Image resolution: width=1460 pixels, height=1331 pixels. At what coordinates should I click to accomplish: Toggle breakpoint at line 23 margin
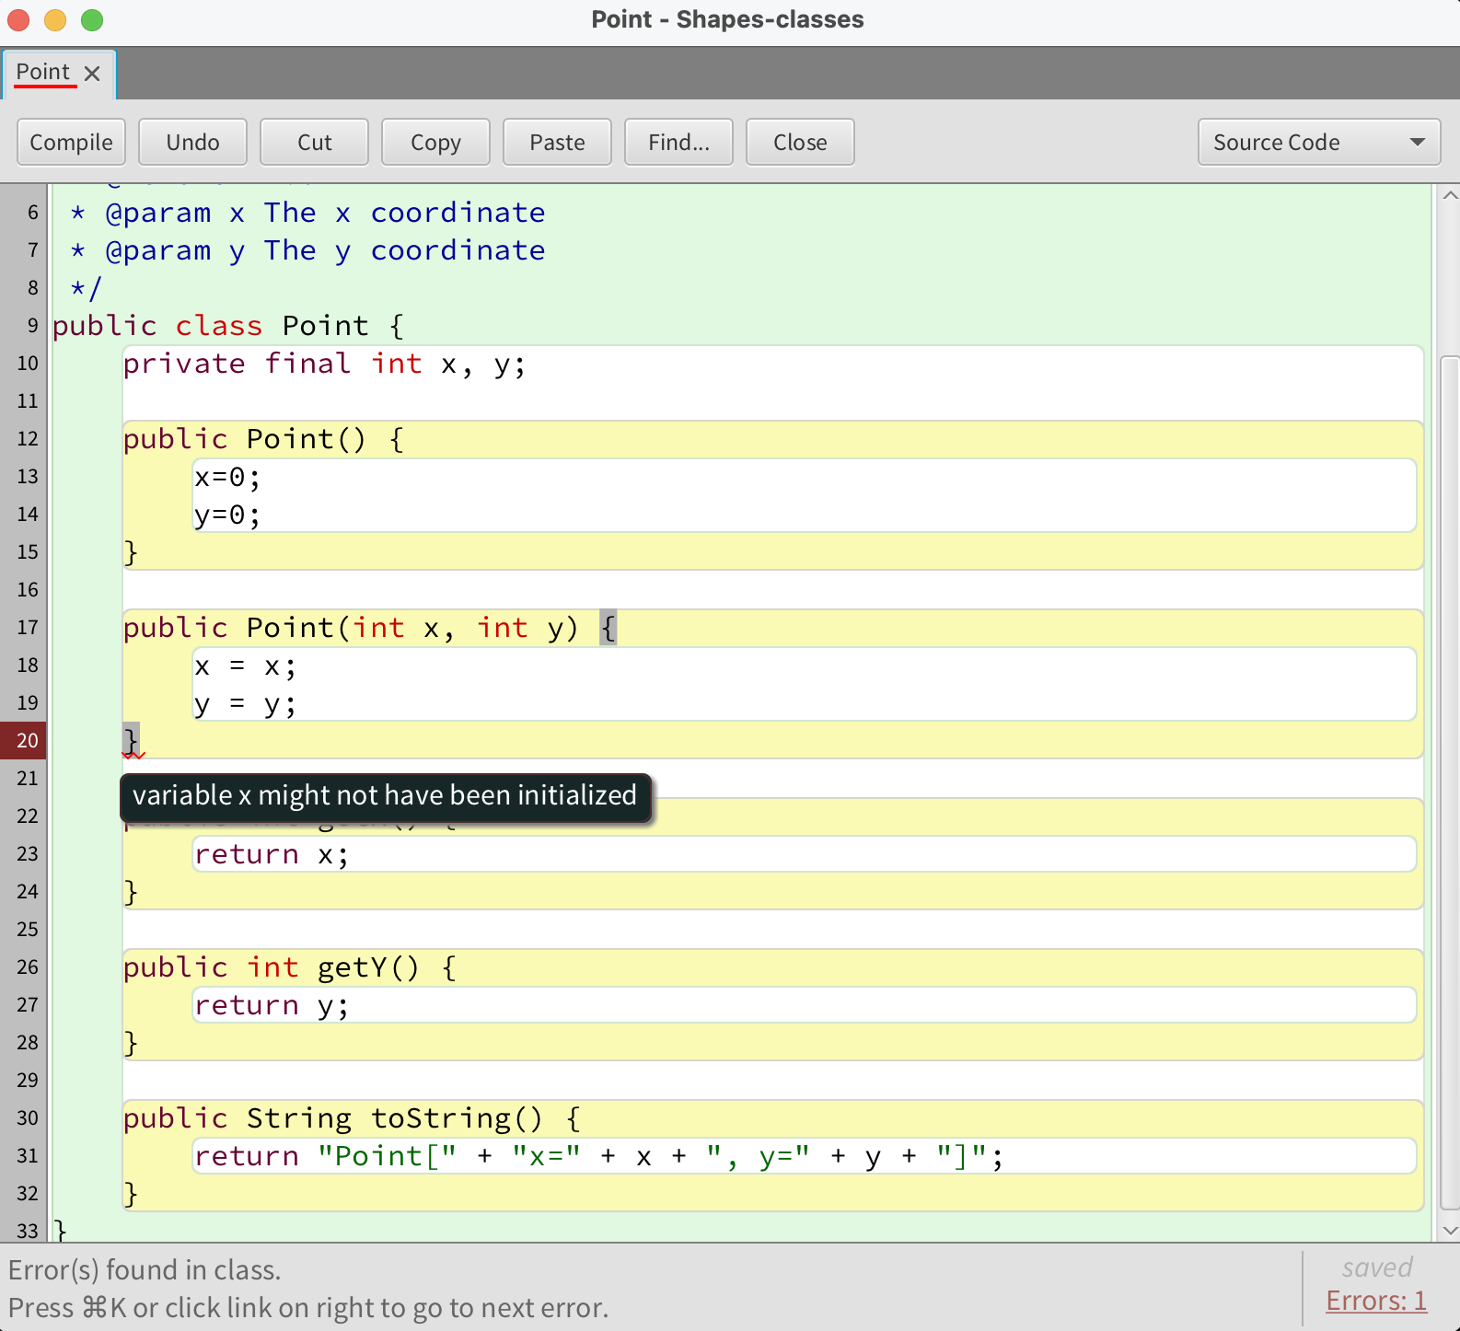[x=26, y=854]
